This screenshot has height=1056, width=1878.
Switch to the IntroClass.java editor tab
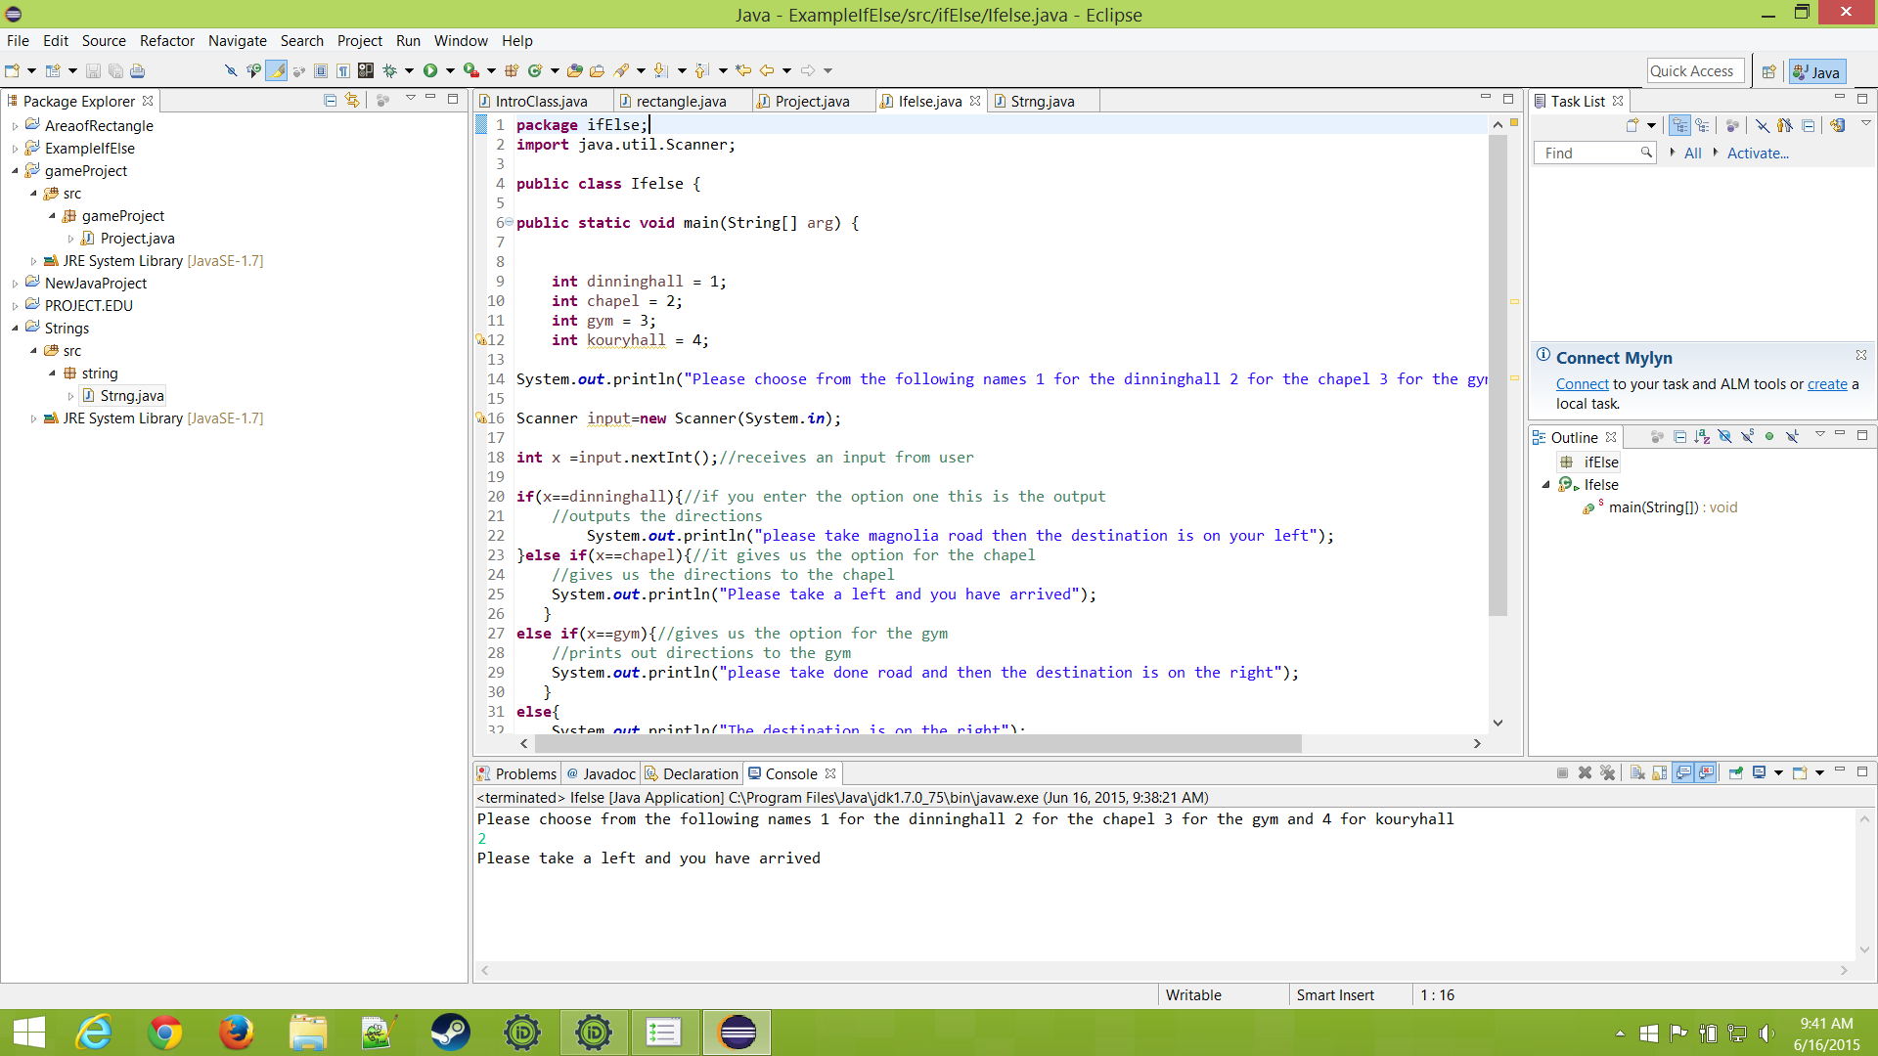pos(541,102)
